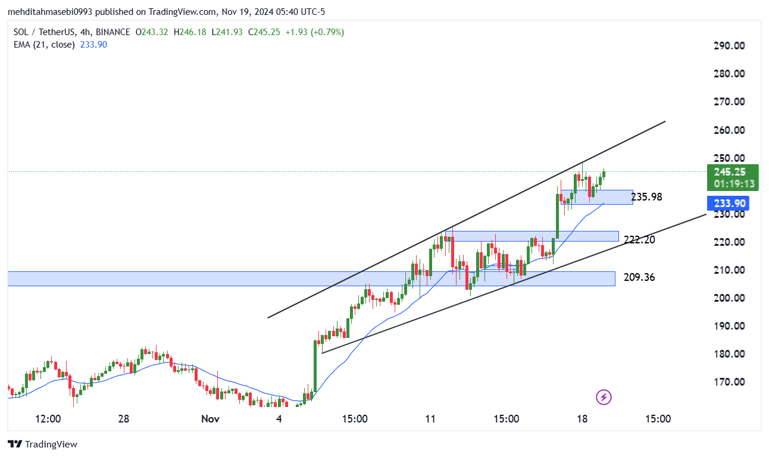
Task: Click the 28 date label on time axis
Action: click(124, 419)
